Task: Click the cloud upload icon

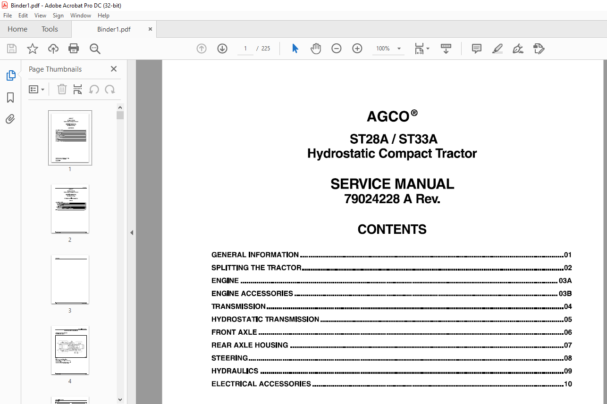Action: [x=53, y=49]
